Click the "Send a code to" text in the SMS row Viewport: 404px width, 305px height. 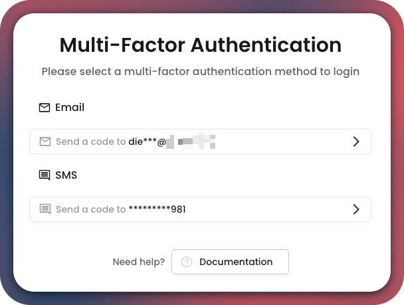(90, 209)
